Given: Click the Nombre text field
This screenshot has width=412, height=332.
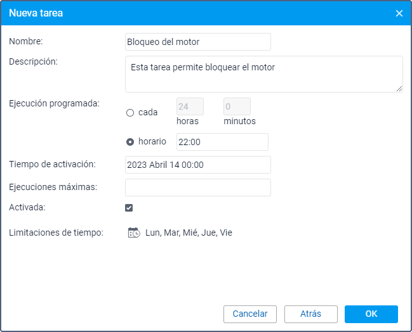Looking at the screenshot, I should [198, 42].
